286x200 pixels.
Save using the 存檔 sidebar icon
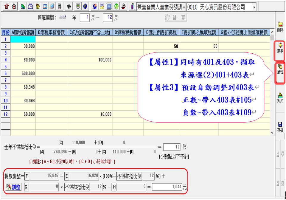[280, 127]
